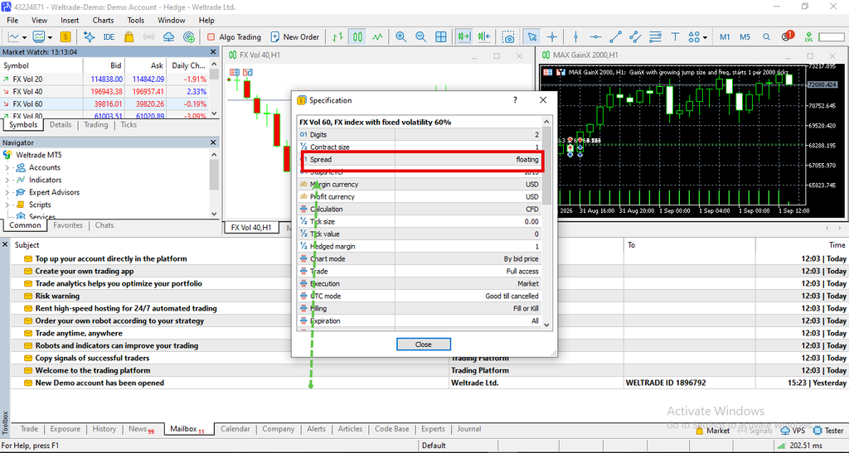Draw a horizontal line on chart

(x=595, y=36)
